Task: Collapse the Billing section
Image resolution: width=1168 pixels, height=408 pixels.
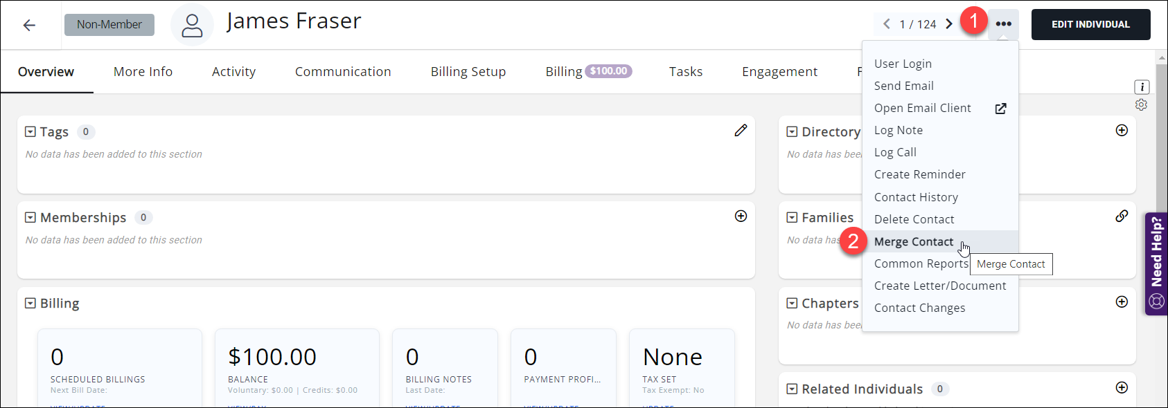Action: point(30,303)
